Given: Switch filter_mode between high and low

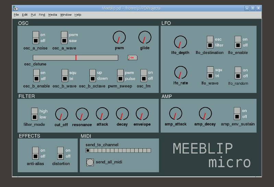Looking at the screenshot, I should click(x=34, y=114).
